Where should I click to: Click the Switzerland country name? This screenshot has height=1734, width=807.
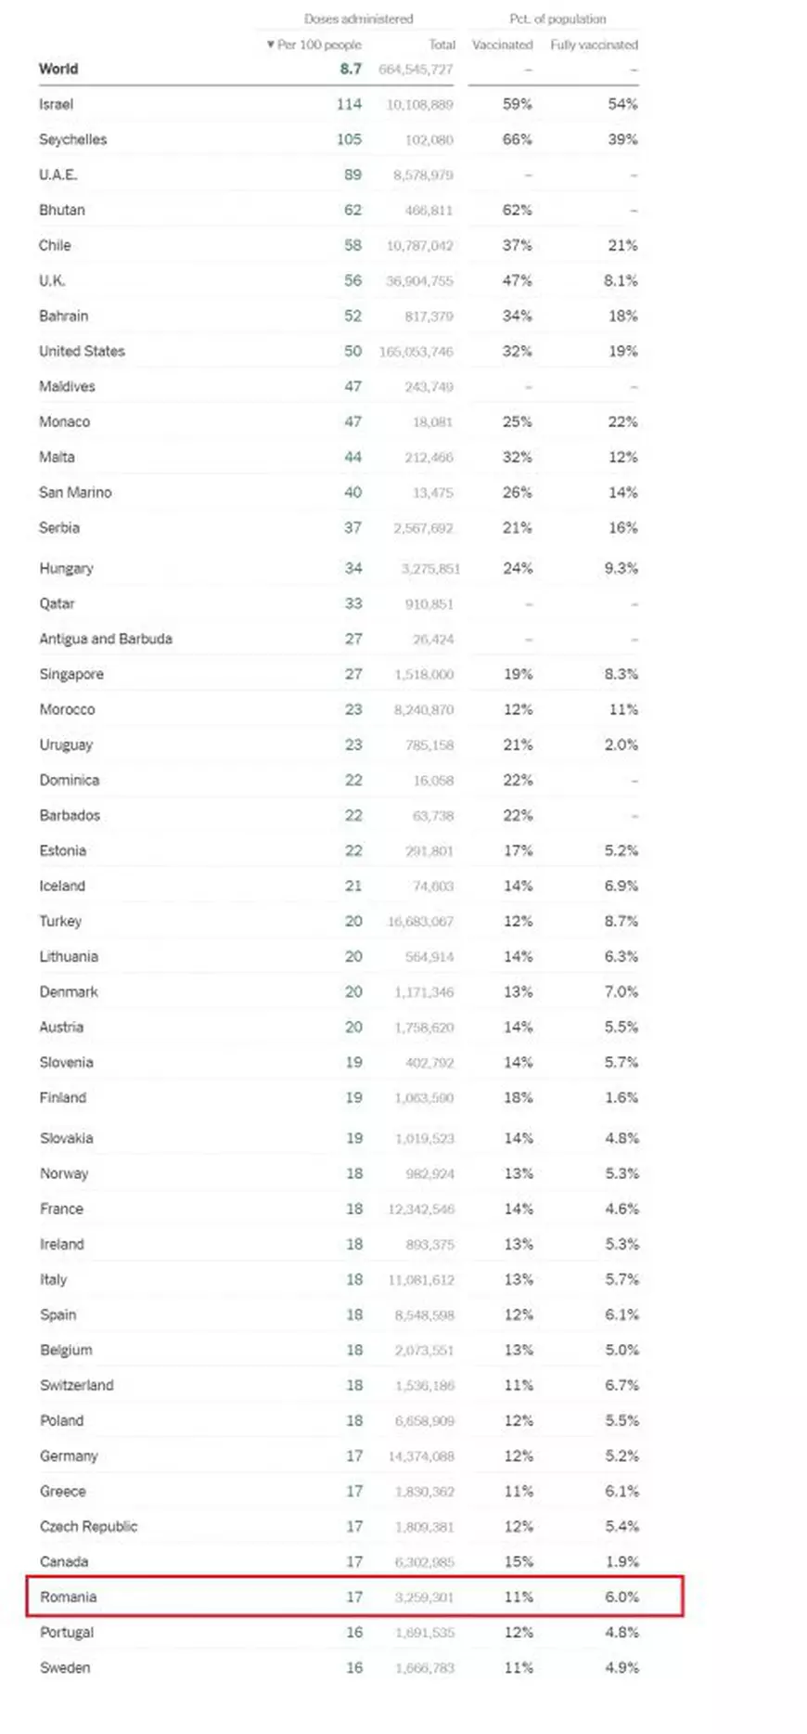[76, 1385]
